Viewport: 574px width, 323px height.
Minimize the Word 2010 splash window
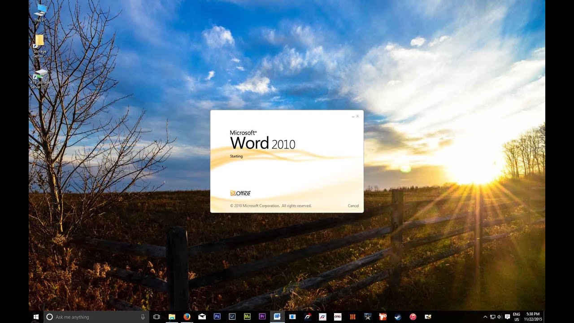point(353,116)
